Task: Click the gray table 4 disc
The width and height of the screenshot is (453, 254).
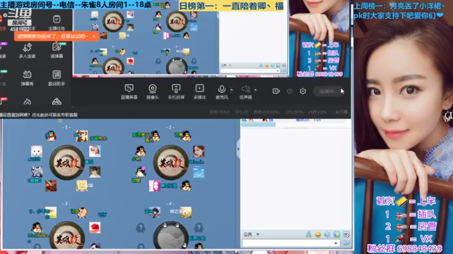Action: click(x=171, y=235)
